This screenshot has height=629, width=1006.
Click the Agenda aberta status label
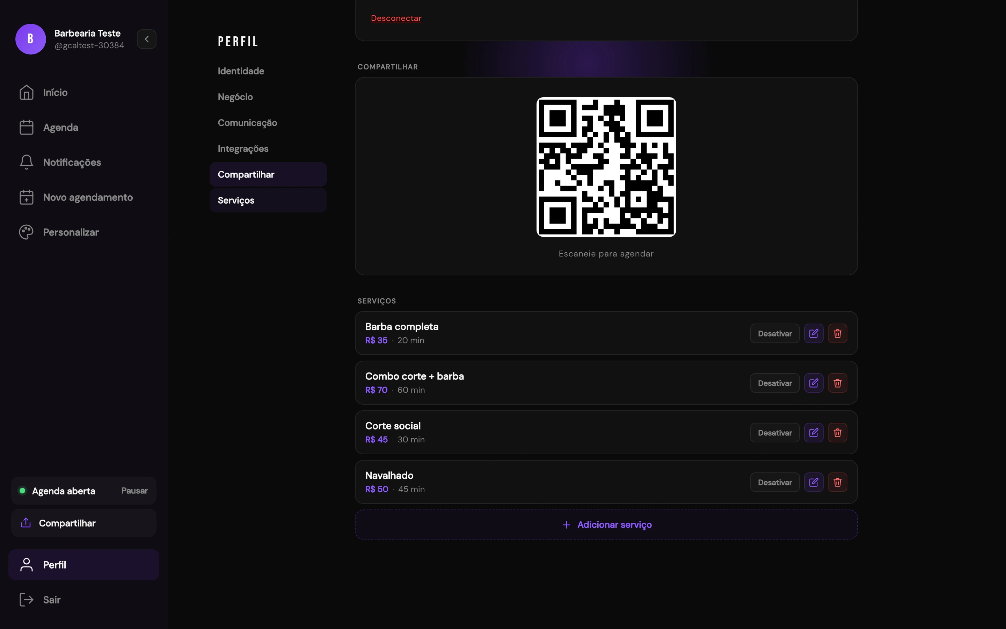tap(64, 491)
